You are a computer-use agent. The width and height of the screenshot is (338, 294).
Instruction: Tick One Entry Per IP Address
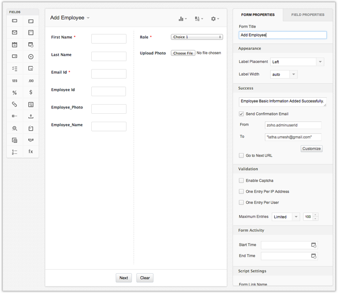click(x=242, y=192)
